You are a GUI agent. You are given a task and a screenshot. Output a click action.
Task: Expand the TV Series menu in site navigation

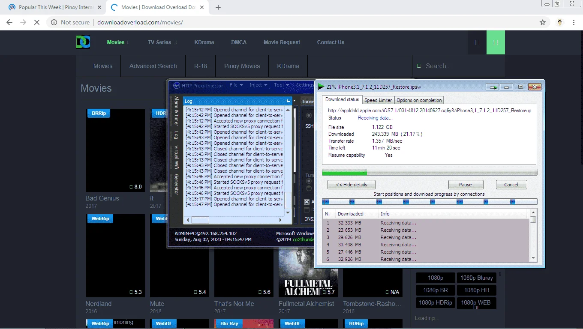[x=162, y=42]
